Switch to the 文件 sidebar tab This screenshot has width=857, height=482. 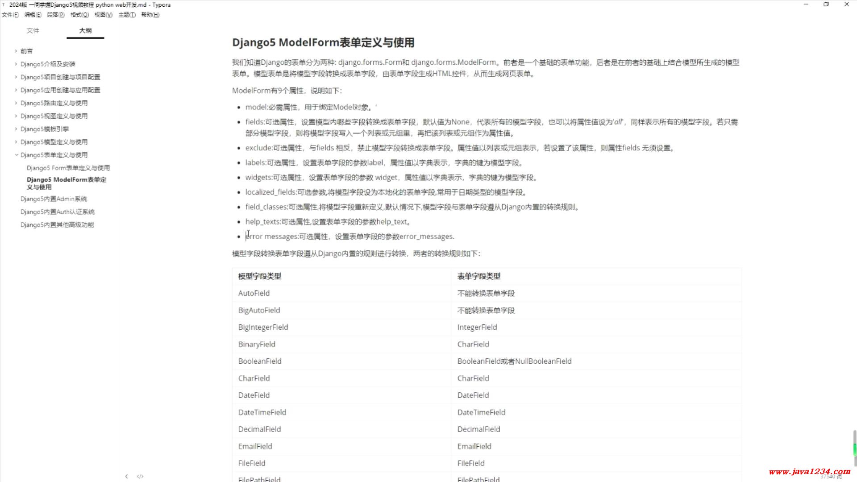pyautogui.click(x=33, y=30)
